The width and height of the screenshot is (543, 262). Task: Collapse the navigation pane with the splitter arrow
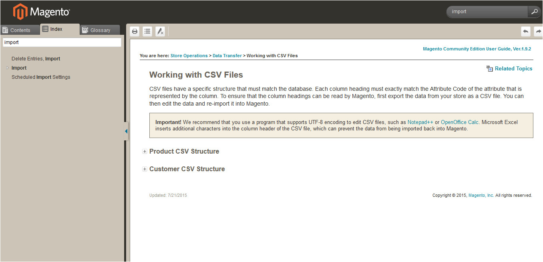126,131
